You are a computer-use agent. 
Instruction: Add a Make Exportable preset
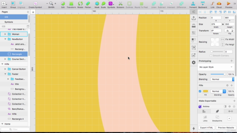tap(234, 101)
